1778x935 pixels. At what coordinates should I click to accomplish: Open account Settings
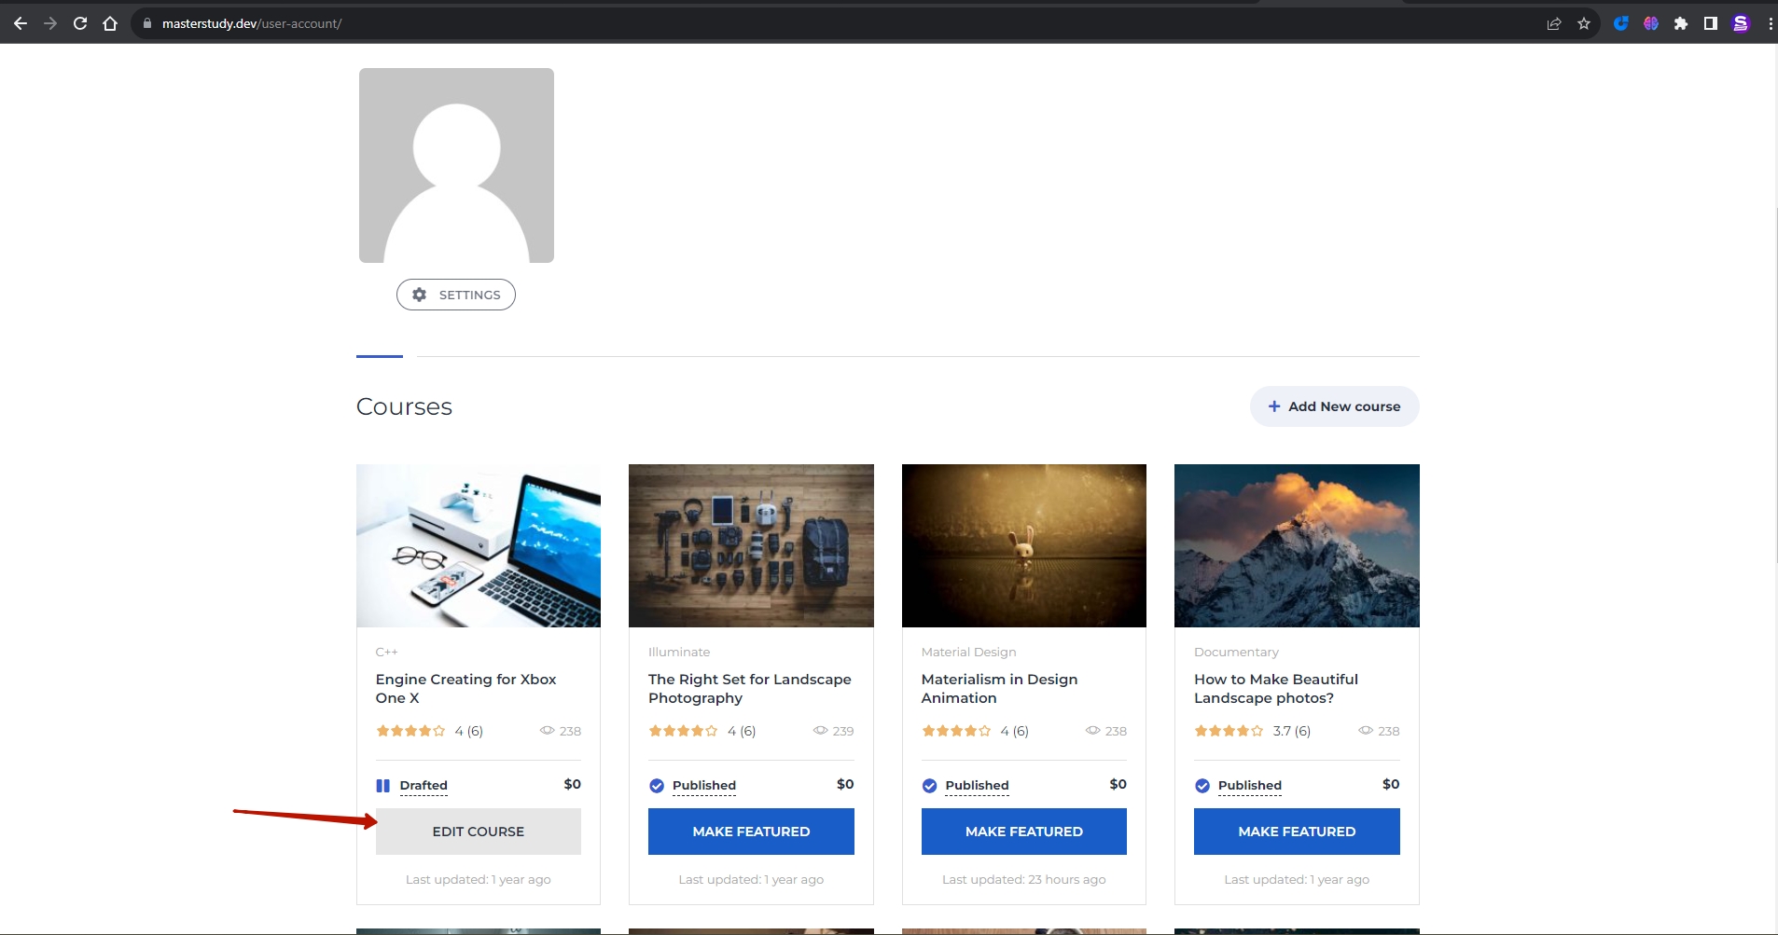point(456,295)
